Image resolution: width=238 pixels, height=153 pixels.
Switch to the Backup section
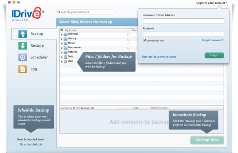[x=34, y=34]
